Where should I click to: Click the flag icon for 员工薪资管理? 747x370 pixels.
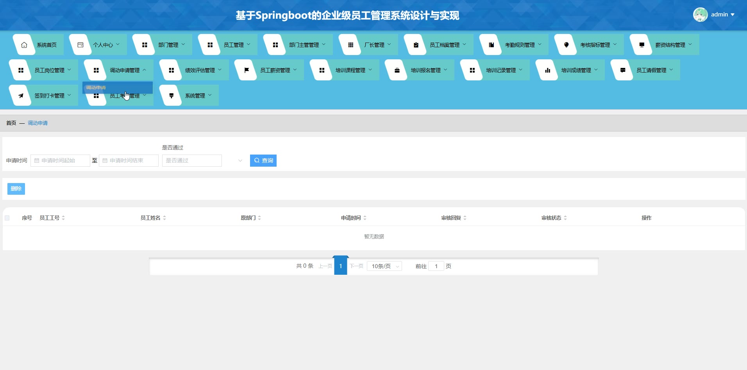pyautogui.click(x=247, y=70)
